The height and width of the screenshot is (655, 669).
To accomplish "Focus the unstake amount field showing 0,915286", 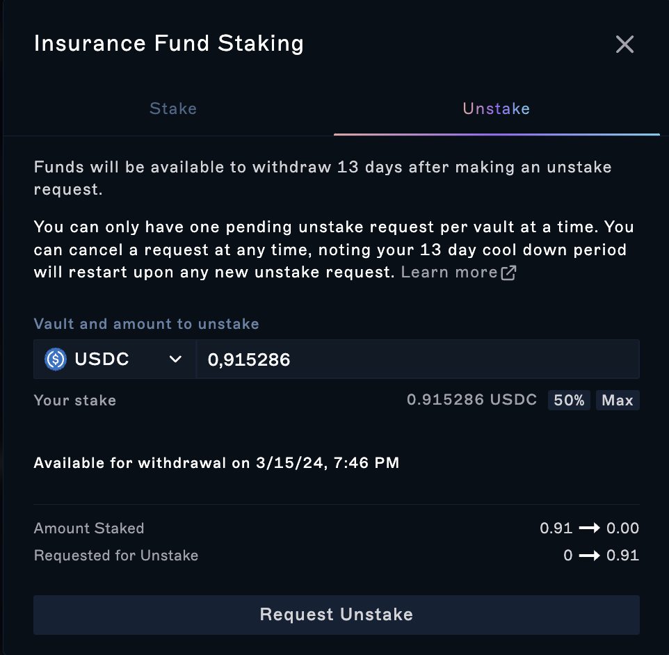I will (418, 359).
